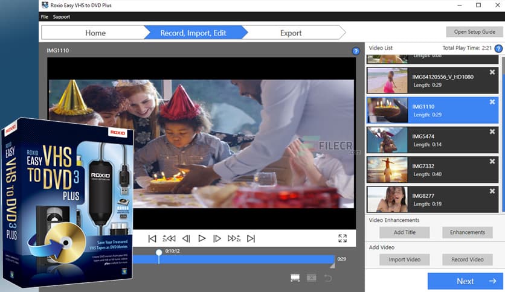Click the grayed delete-section icon below timeline

click(x=312, y=278)
